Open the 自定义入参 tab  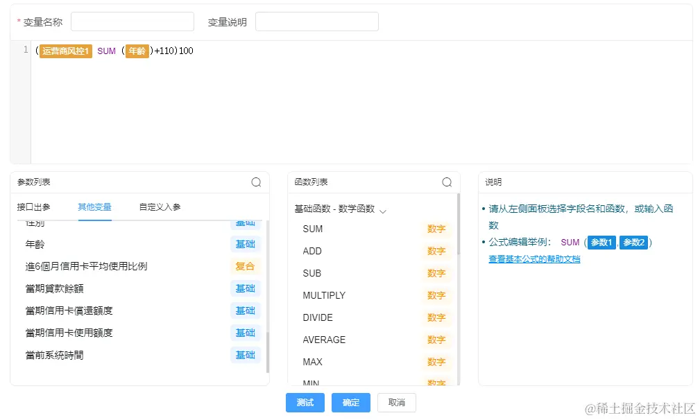click(x=160, y=207)
